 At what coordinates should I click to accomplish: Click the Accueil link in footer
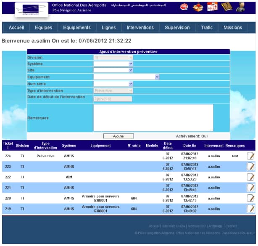click(x=154, y=226)
